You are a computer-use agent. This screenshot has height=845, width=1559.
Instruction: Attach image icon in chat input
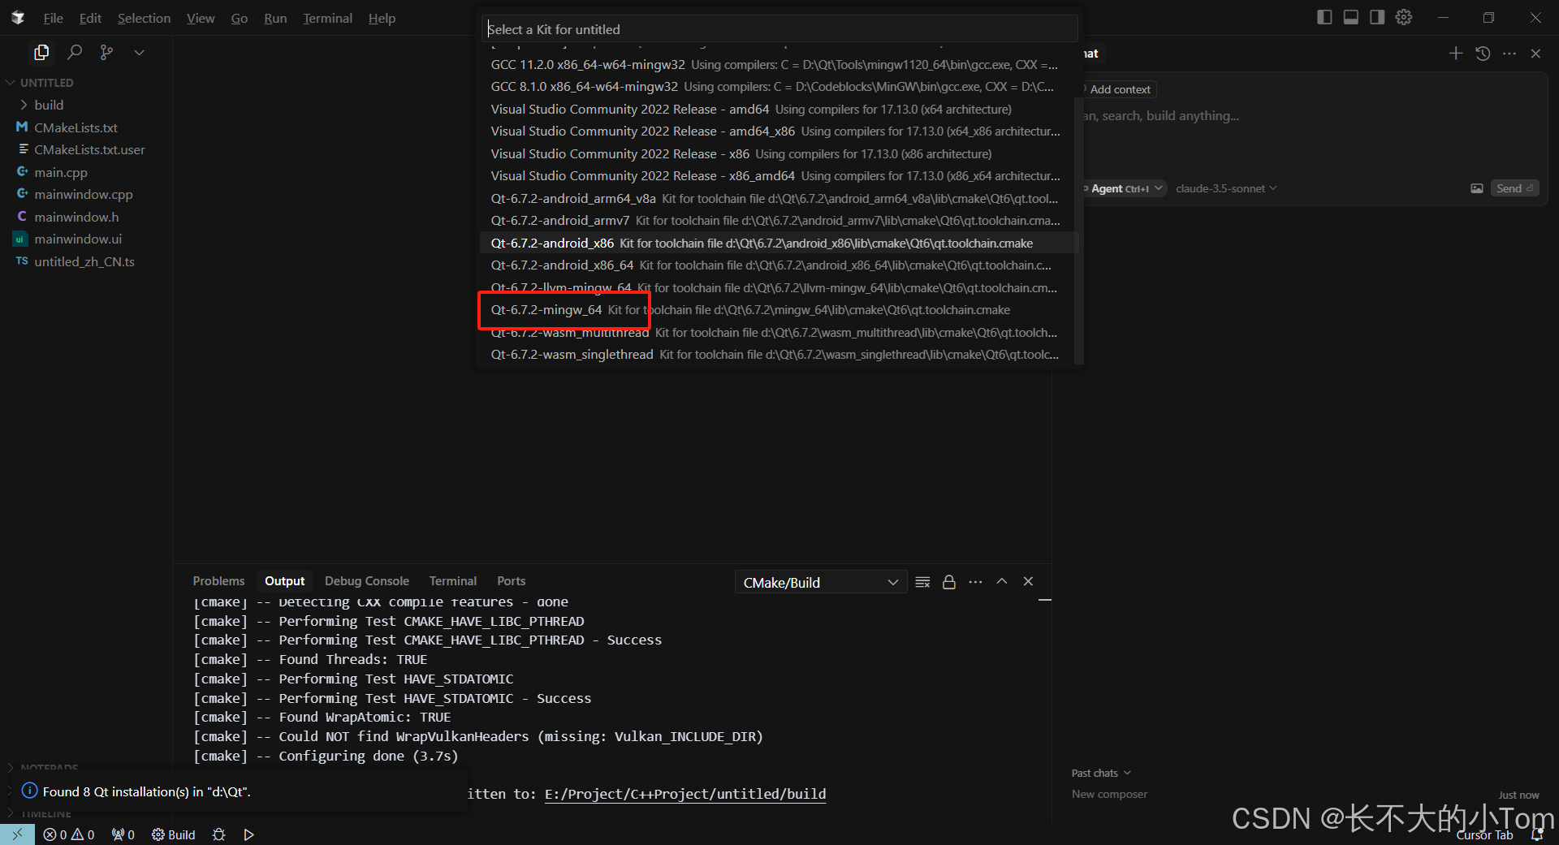click(1477, 188)
